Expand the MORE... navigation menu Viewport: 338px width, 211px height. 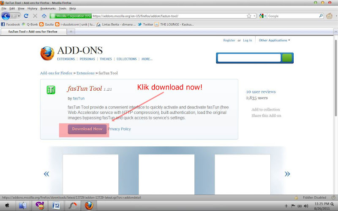[x=147, y=59]
